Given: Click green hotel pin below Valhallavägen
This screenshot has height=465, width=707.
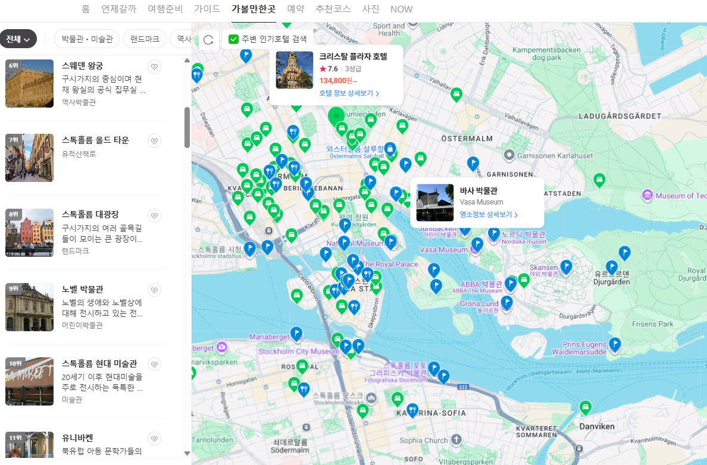Looking at the screenshot, I should [x=456, y=95].
